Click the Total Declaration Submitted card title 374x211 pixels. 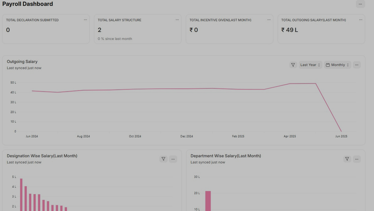coord(32,20)
